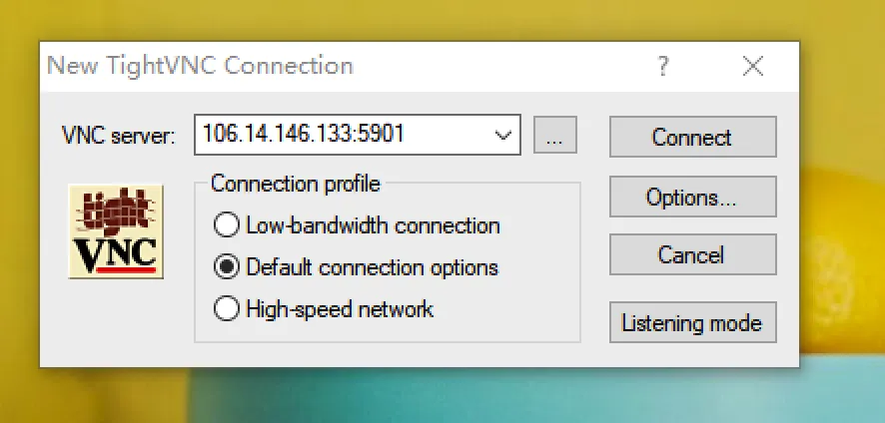Click the High-speed network label text
Image resolution: width=885 pixels, height=423 pixels.
pyautogui.click(x=340, y=309)
